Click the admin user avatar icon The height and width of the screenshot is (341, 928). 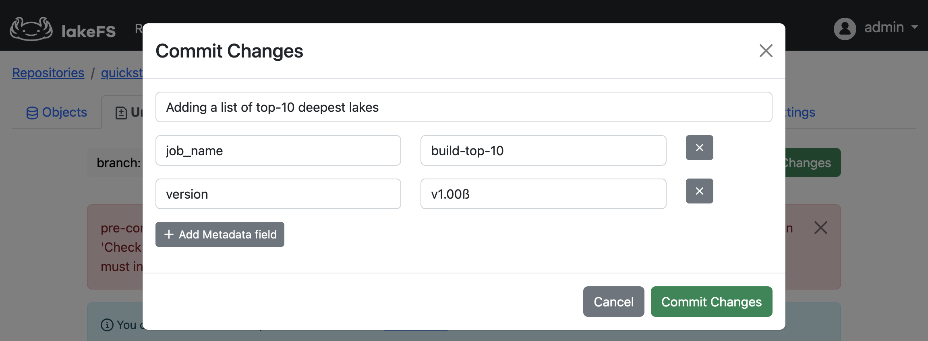pos(845,27)
